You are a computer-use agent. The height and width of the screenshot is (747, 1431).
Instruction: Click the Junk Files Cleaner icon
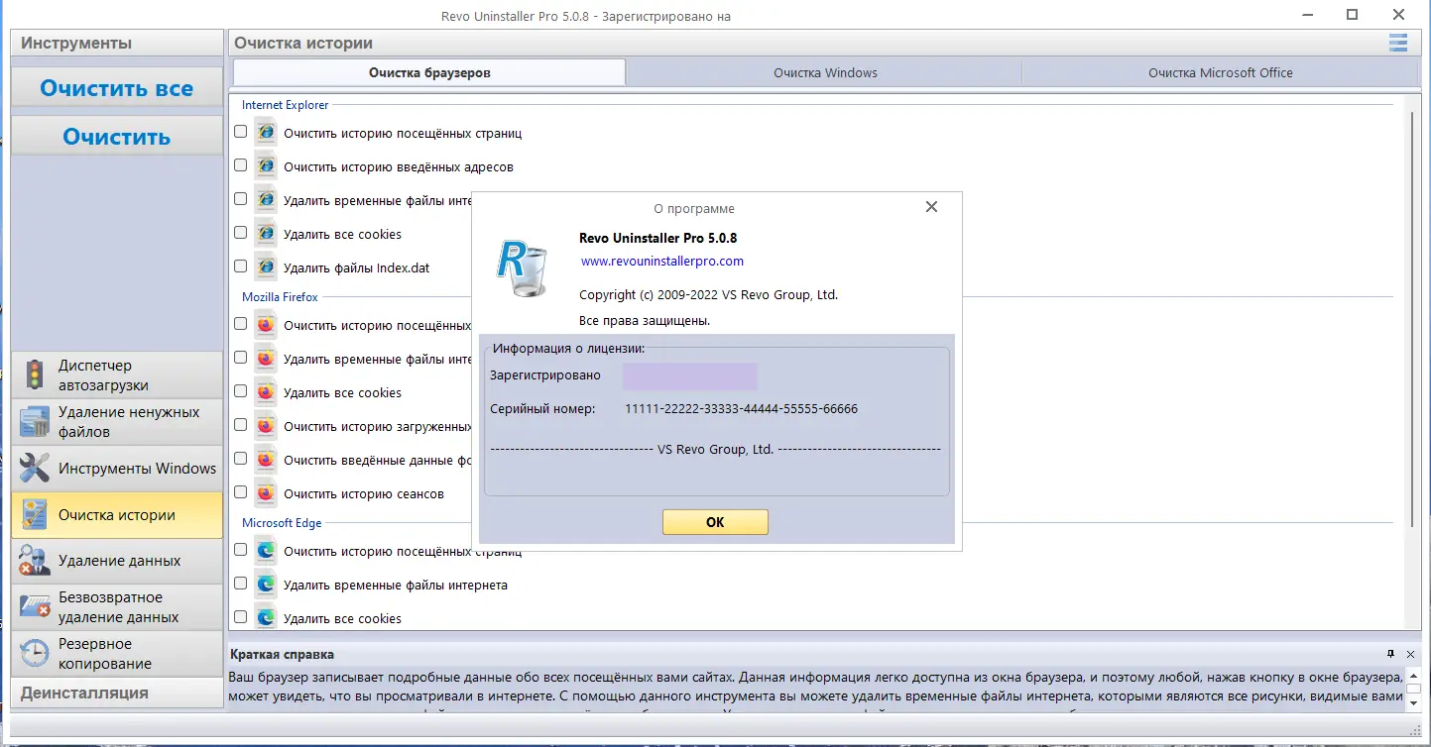click(35, 421)
